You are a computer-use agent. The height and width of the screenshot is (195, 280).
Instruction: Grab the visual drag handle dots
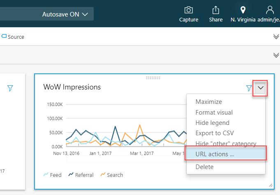point(153,78)
